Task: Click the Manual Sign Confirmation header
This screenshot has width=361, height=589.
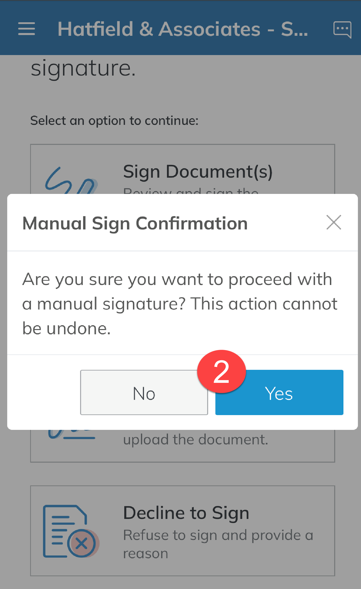Action: (135, 223)
